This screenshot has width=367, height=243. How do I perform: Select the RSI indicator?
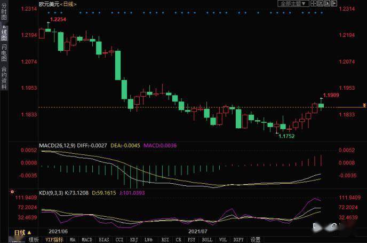coord(165,240)
